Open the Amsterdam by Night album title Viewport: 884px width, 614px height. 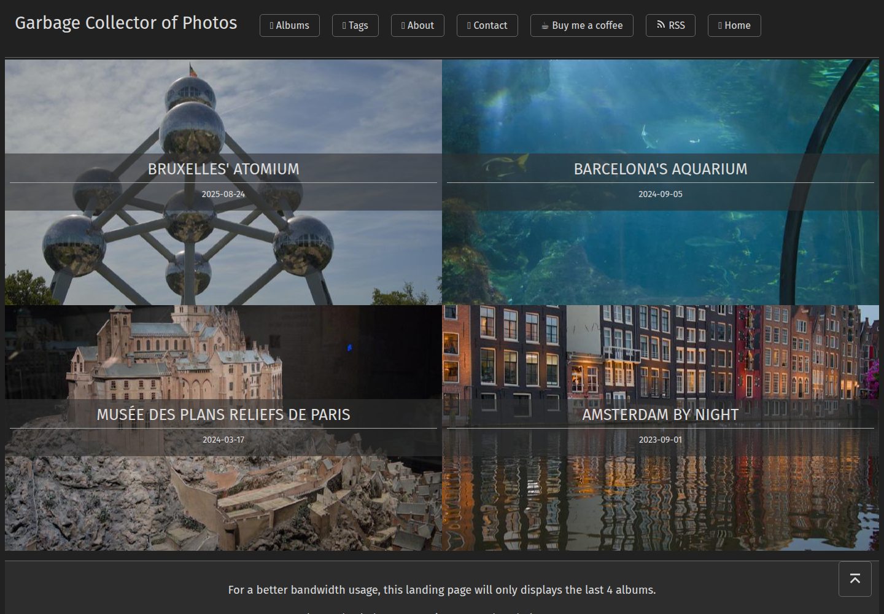pos(661,414)
